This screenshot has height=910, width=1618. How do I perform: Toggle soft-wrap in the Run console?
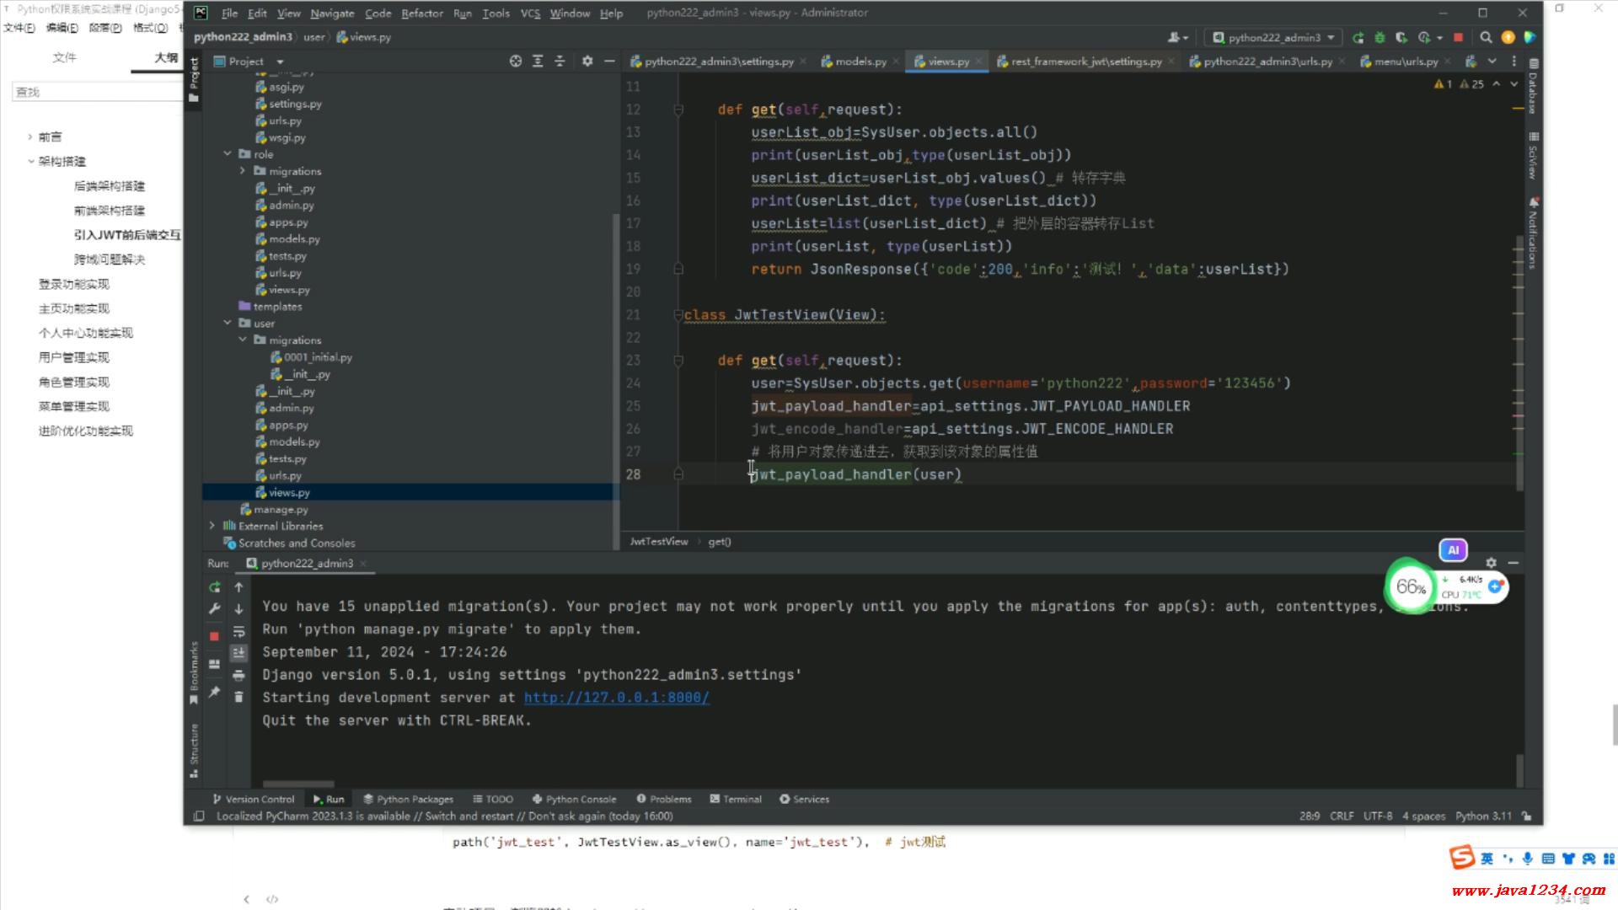pos(238,631)
